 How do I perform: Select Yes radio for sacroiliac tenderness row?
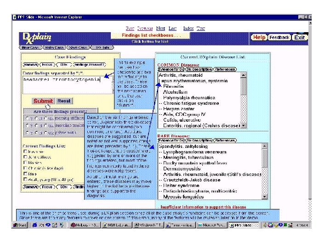27,125
